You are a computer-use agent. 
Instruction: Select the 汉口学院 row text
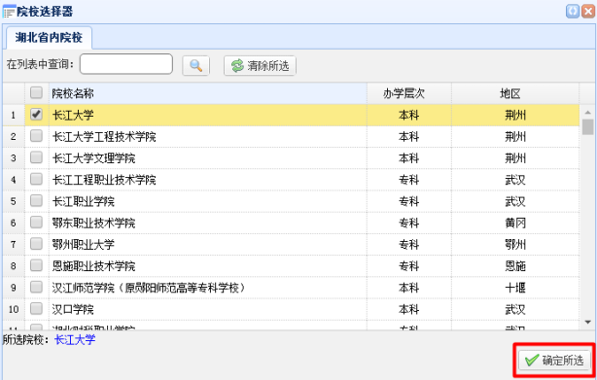(73, 309)
